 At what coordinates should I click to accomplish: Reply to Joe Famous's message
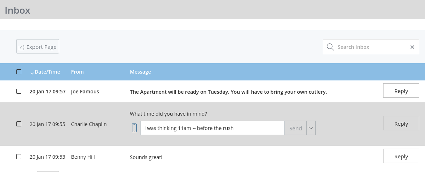pyautogui.click(x=401, y=91)
